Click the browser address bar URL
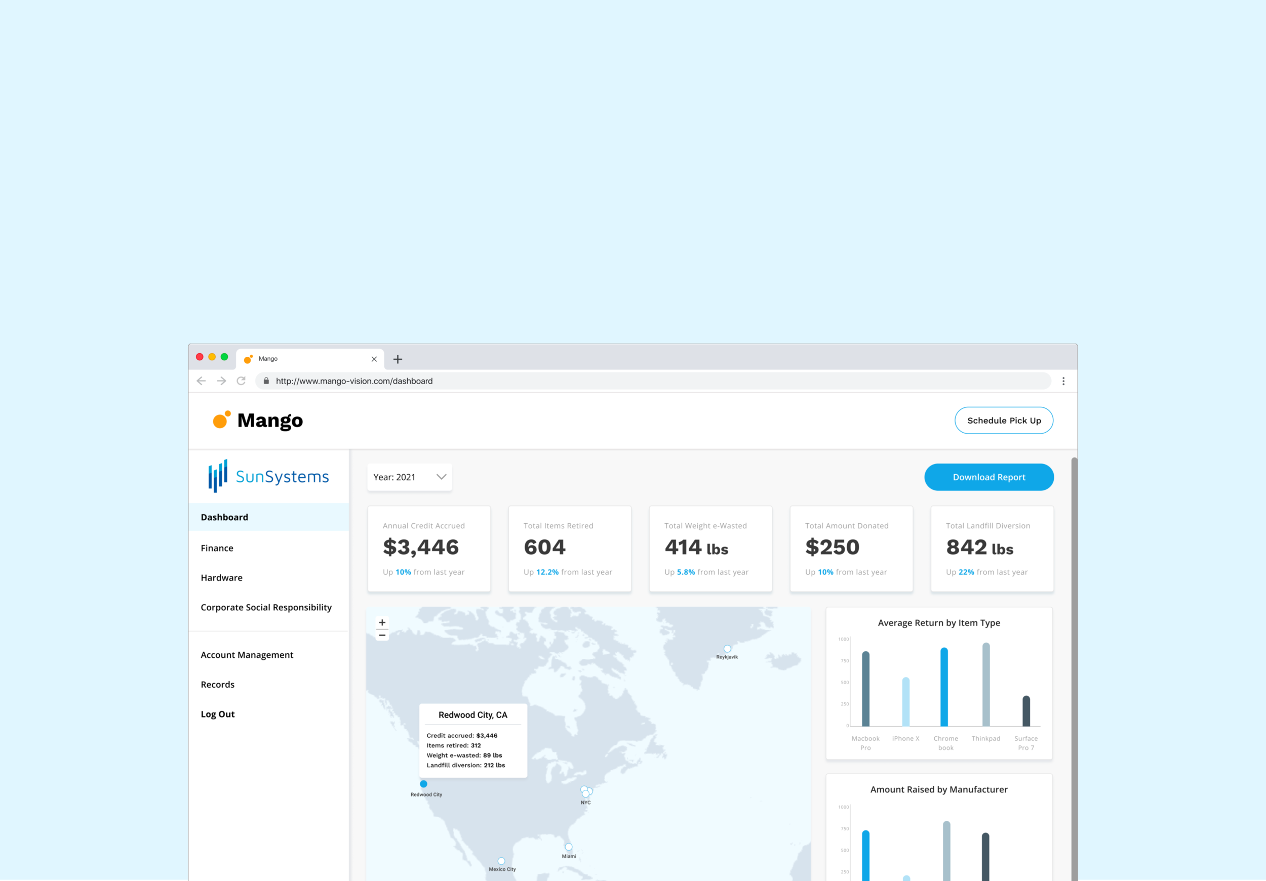The image size is (1266, 881). click(354, 381)
